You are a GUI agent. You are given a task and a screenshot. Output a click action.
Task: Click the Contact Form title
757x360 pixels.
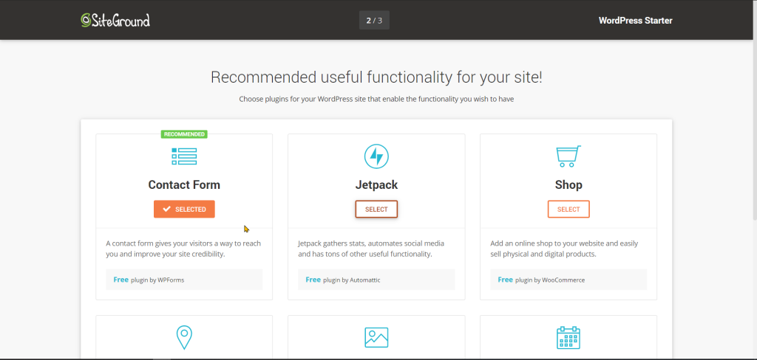184,184
